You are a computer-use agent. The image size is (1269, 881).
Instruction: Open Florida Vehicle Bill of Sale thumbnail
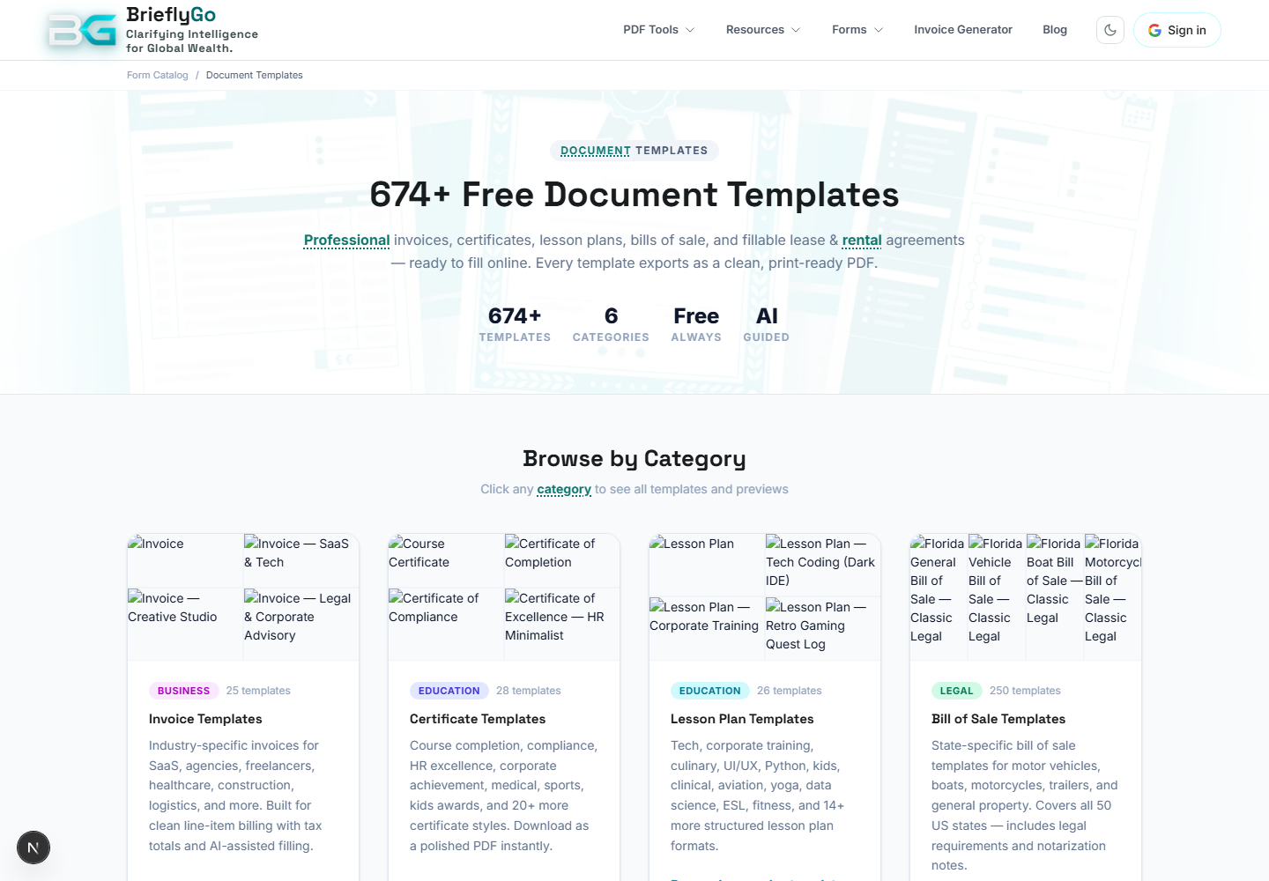tap(997, 596)
